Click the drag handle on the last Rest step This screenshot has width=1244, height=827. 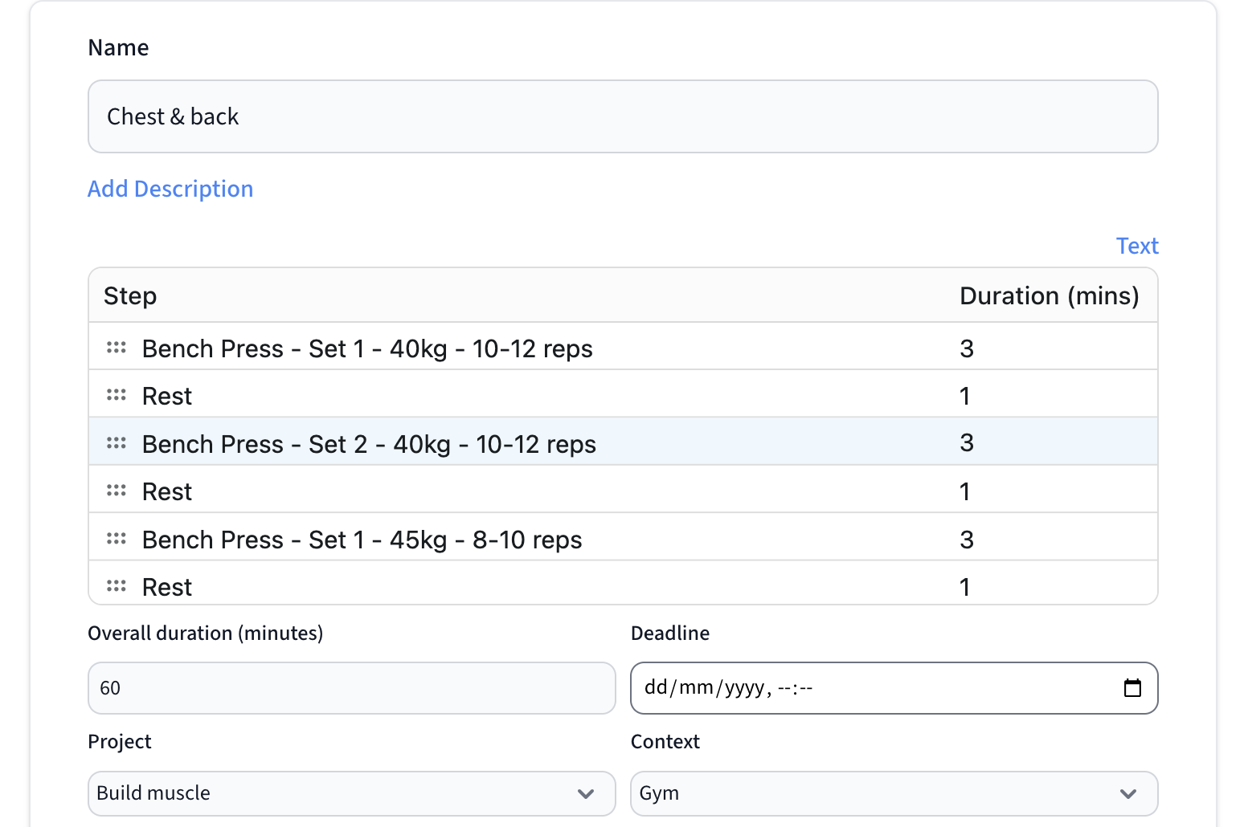pyautogui.click(x=117, y=585)
